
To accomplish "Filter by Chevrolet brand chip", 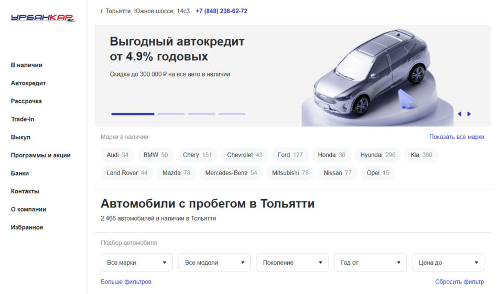I will [245, 155].
